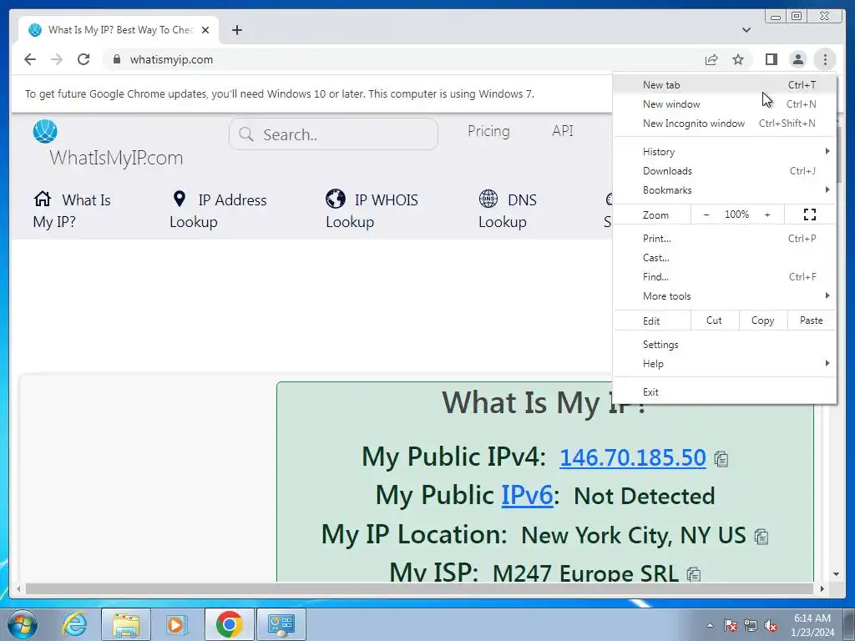The image size is (855, 641).
Task: Click Cut in the Edit row
Action: [715, 320]
